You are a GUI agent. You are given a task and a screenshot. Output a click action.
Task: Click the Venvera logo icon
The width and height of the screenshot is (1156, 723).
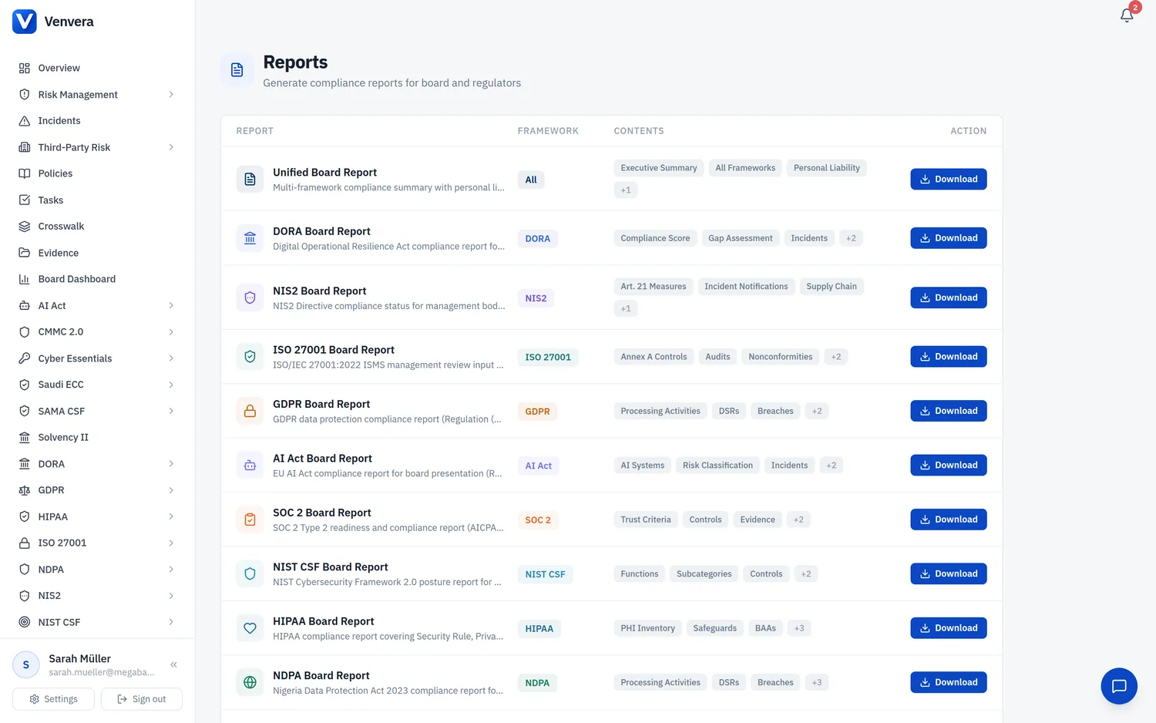coord(25,22)
